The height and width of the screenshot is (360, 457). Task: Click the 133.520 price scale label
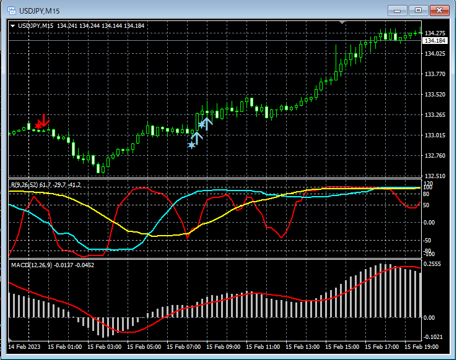[x=435, y=94]
